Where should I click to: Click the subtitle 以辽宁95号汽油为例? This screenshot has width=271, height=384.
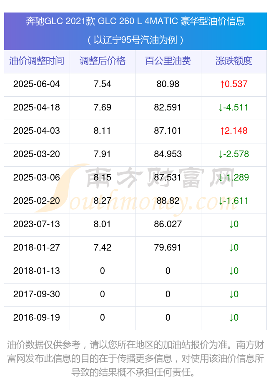135,40
